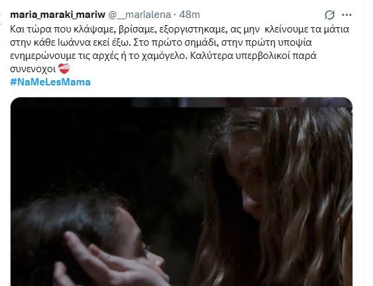Click the partial profile avatar at left edge
373x286 pixels.
(1, 18)
